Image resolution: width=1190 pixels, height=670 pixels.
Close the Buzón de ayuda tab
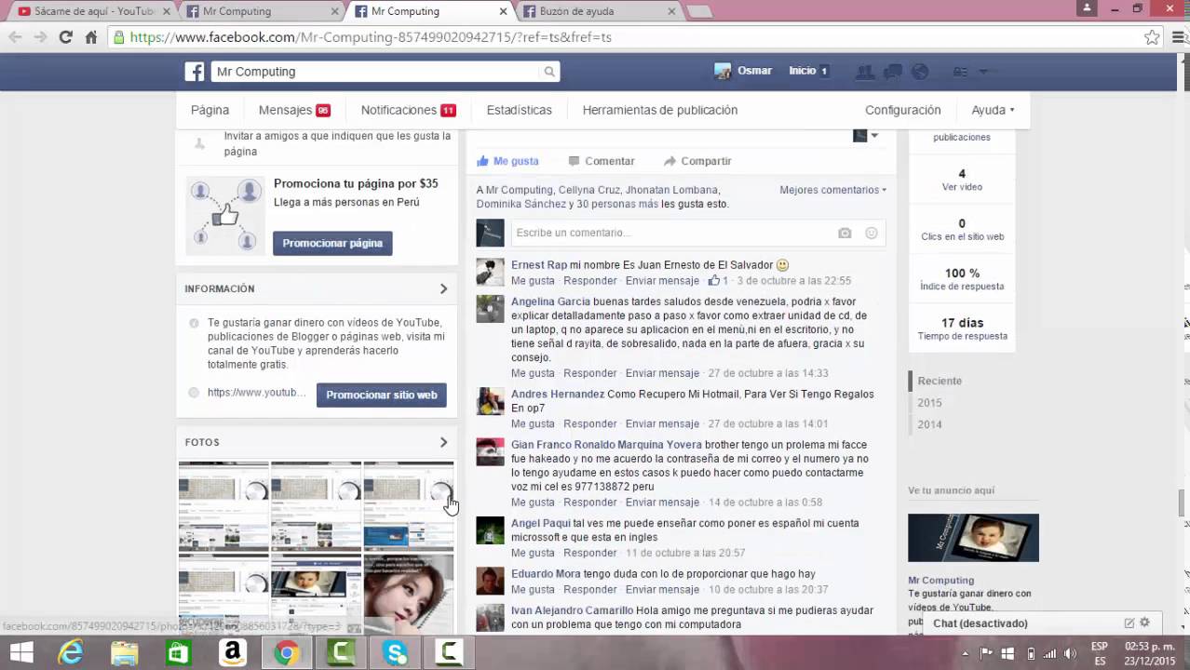click(672, 11)
